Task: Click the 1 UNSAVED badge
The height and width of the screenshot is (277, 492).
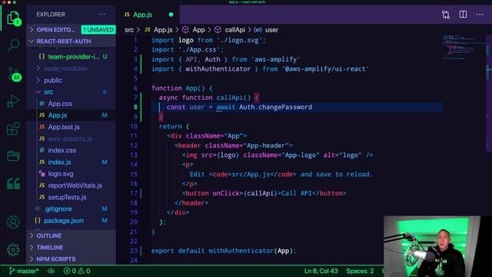Action: [98, 30]
